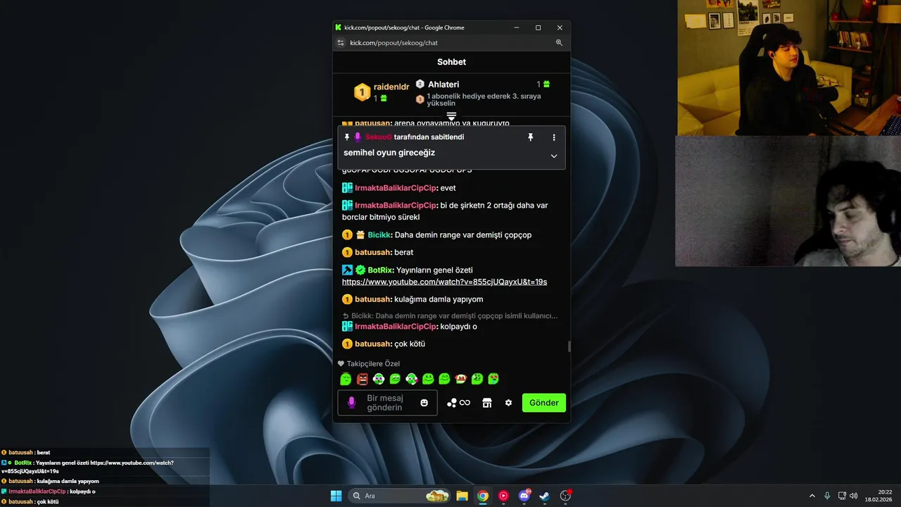This screenshot has height=507, width=901.
Task: Click the tray microphone icon
Action: click(827, 496)
